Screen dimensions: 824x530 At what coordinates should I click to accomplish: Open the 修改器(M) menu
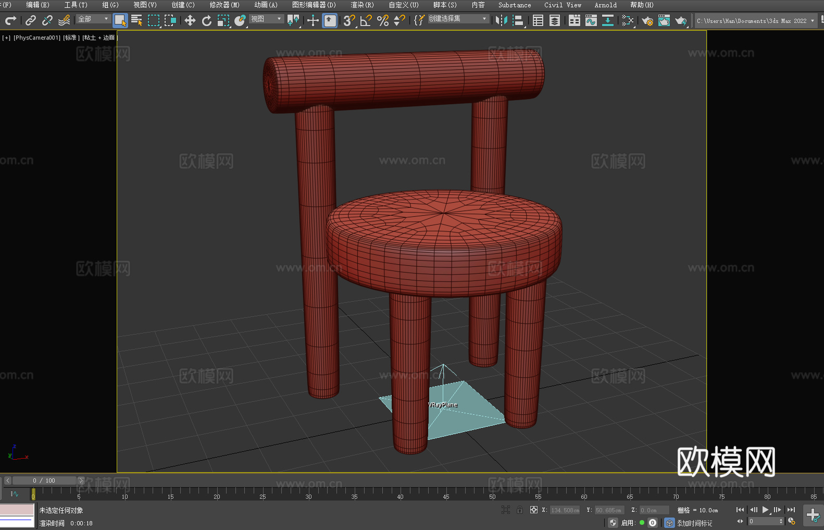(224, 5)
